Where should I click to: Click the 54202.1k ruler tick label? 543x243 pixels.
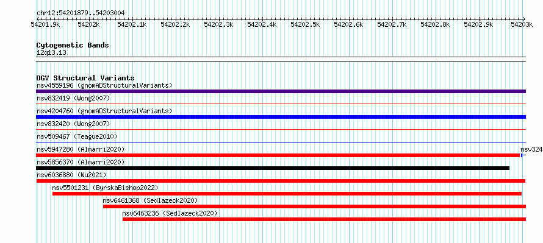(x=132, y=24)
